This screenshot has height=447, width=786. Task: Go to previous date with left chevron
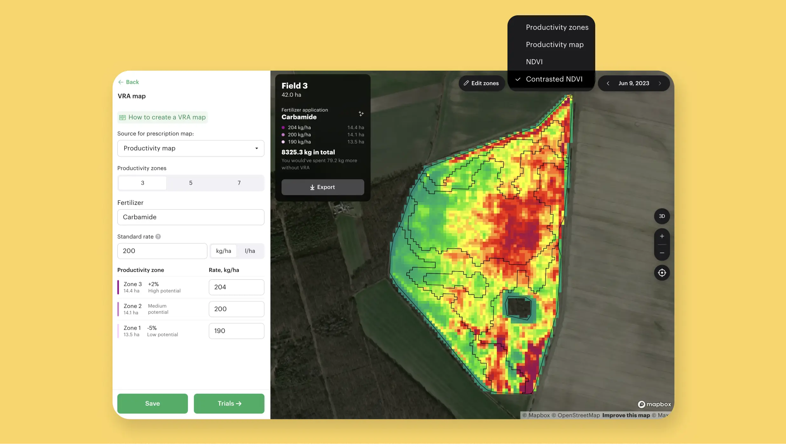608,83
